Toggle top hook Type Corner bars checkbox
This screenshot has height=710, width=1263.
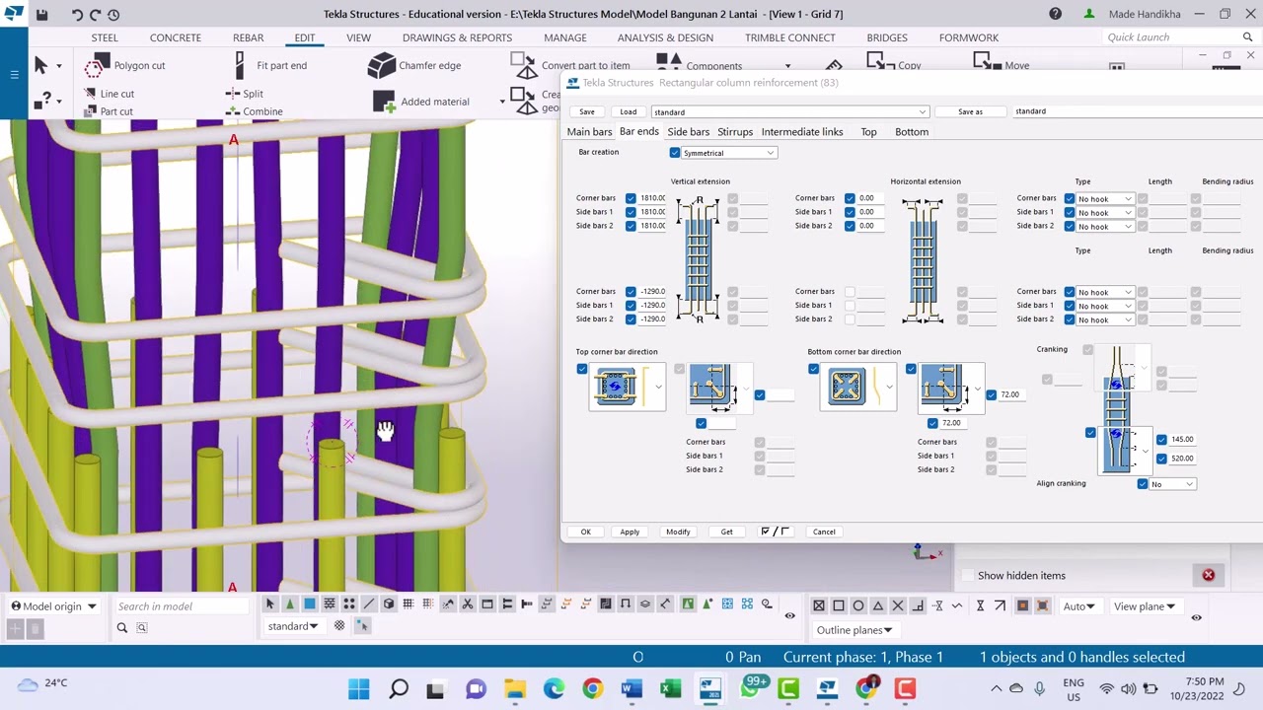coord(1070,198)
